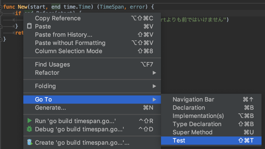Open the Generate menu item
The width and height of the screenshot is (265, 149).
(50, 108)
